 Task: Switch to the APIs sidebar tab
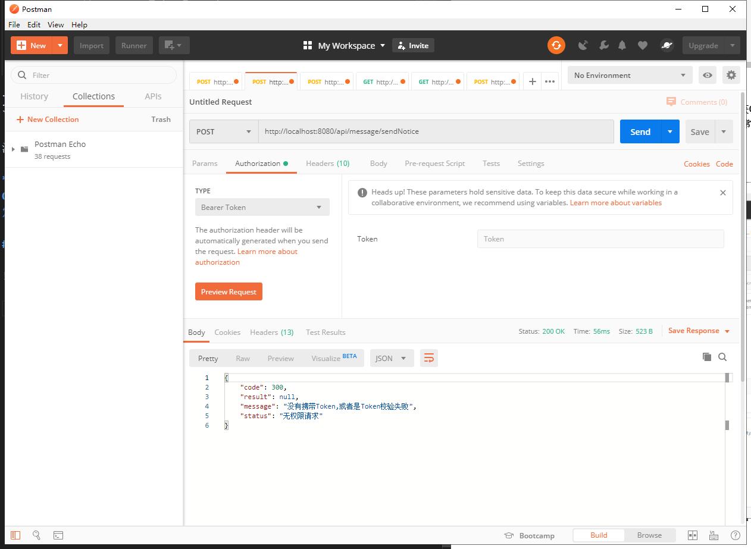(153, 96)
